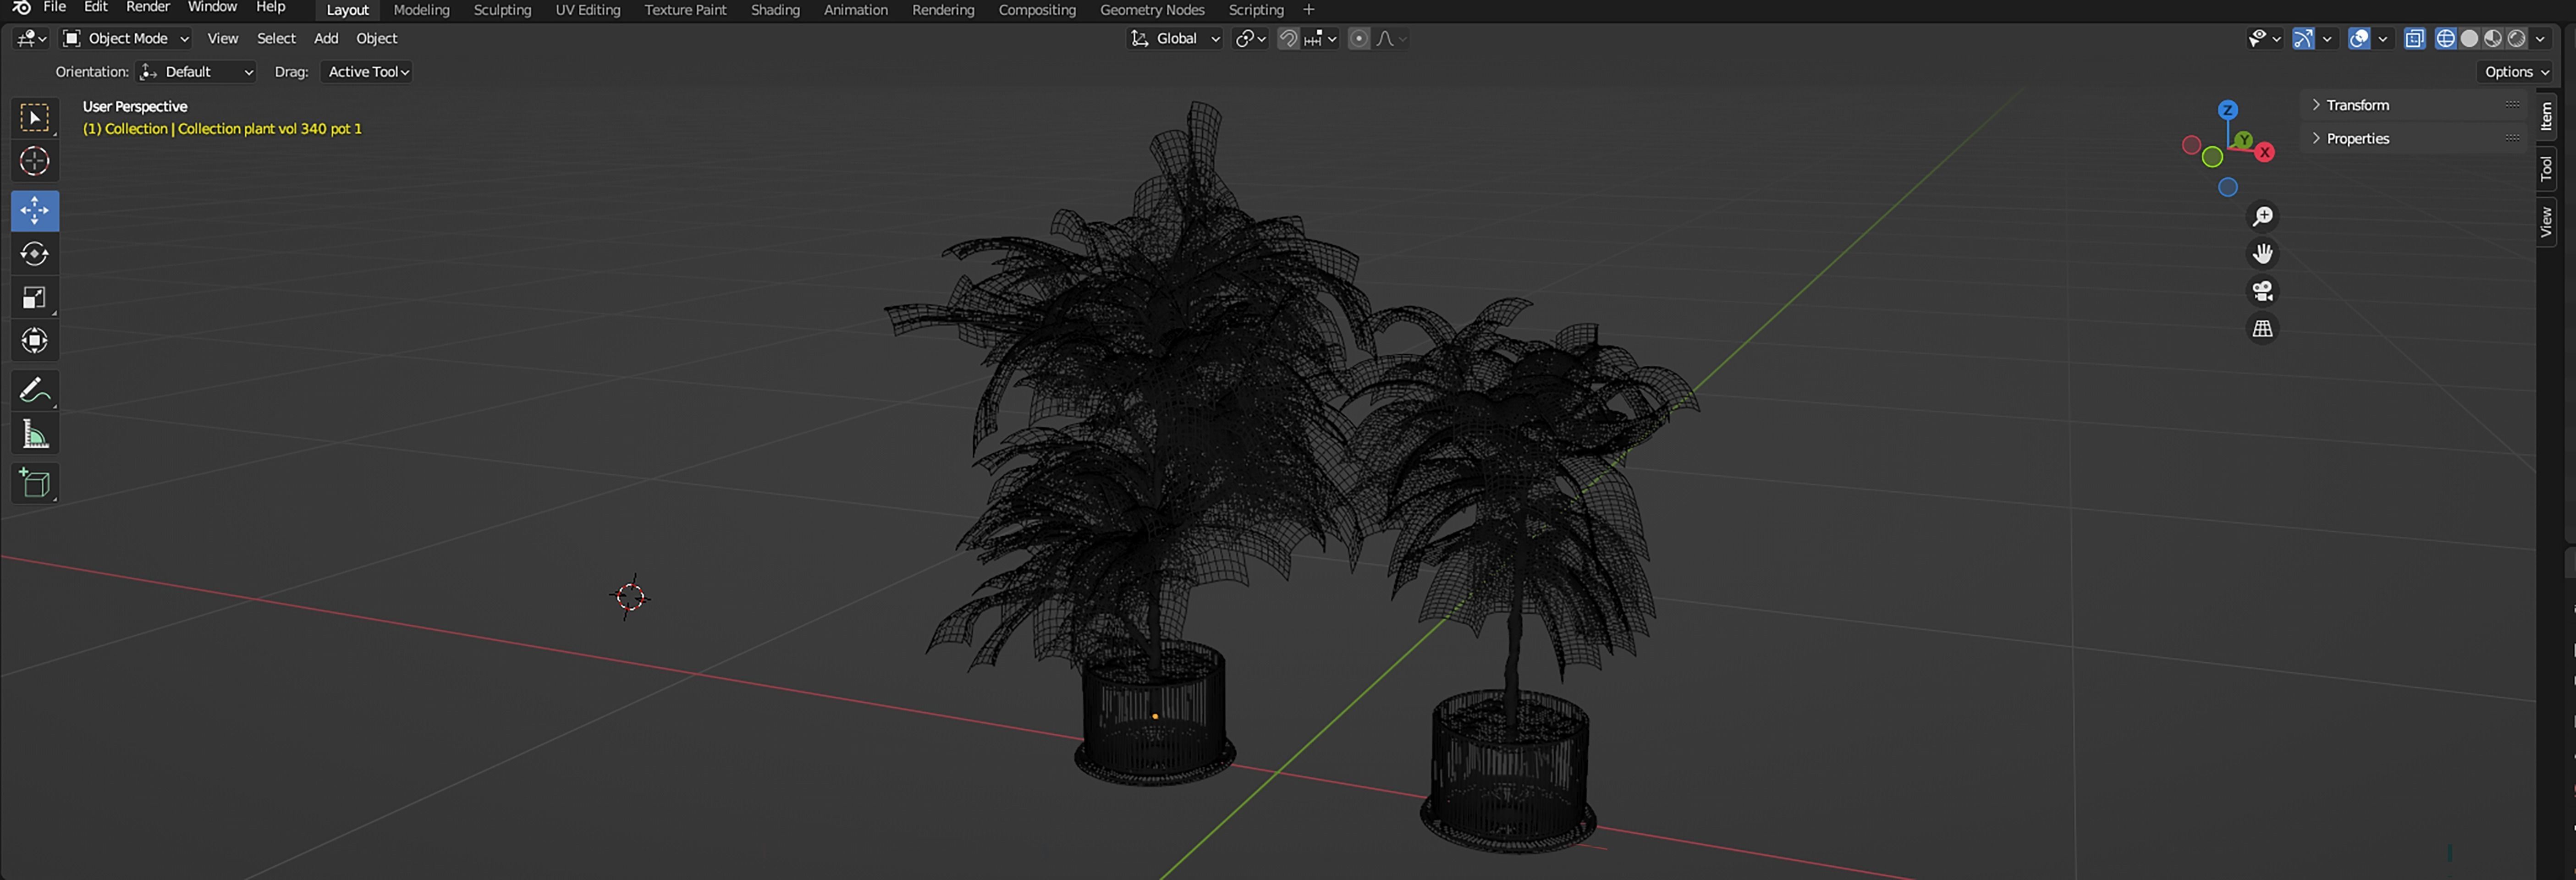Open Object Mode dropdown
This screenshot has height=880, width=2576.
point(125,38)
